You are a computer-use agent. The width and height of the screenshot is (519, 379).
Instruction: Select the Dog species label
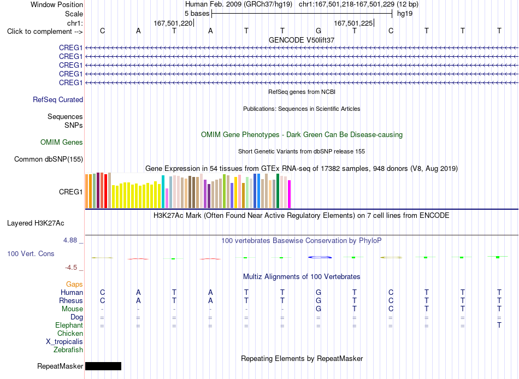pos(77,317)
